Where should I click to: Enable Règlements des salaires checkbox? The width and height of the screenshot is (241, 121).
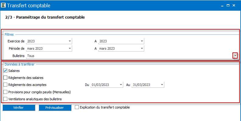pyautogui.click(x=5, y=78)
